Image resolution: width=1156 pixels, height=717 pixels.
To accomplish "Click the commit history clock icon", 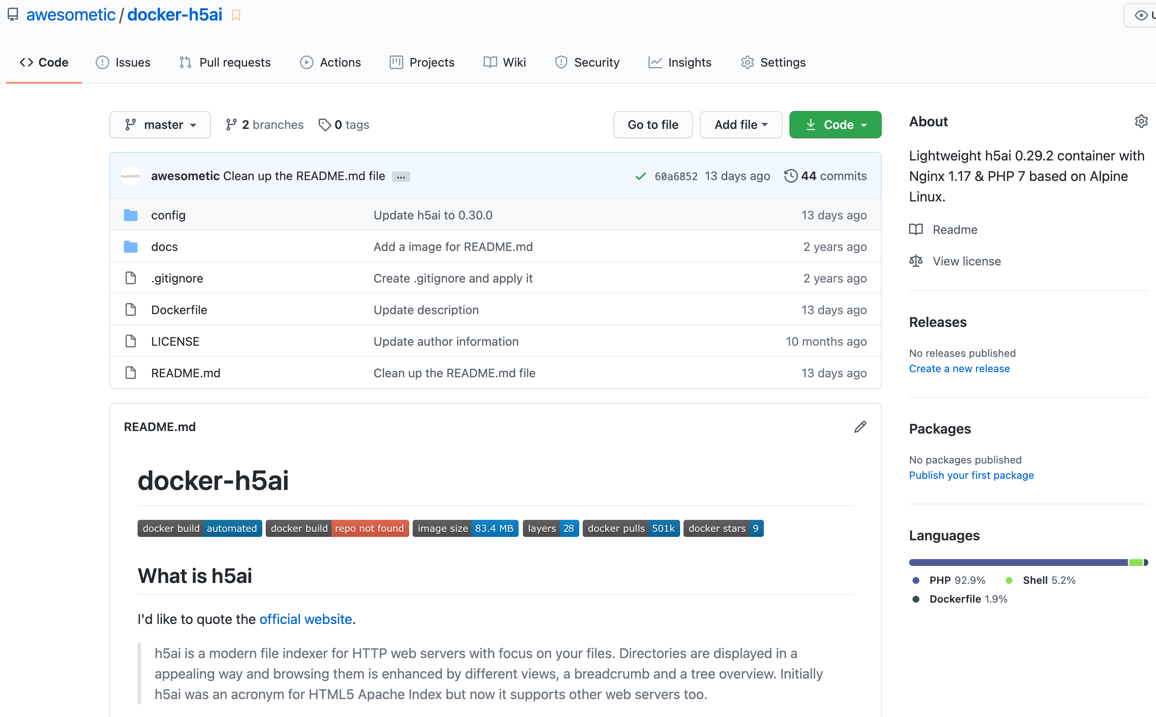I will pyautogui.click(x=790, y=176).
